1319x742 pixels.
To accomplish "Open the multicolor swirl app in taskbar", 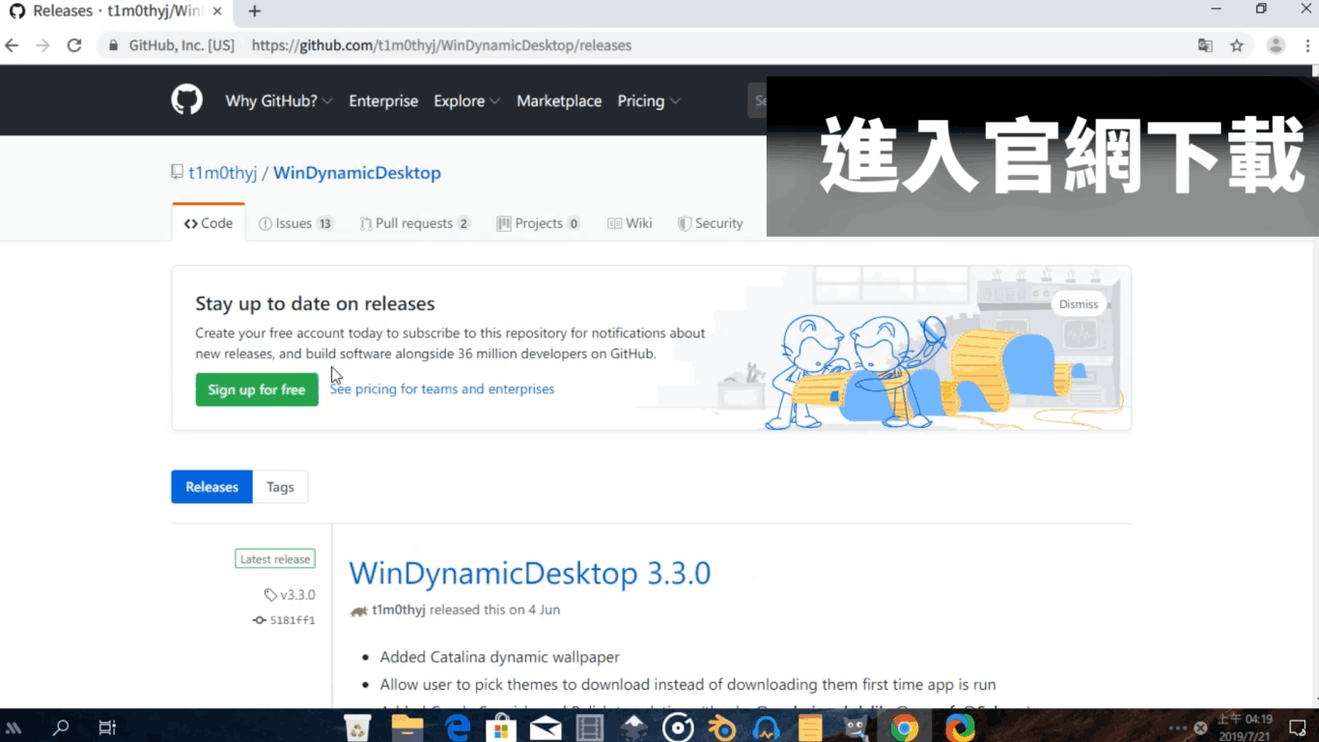I will pyautogui.click(x=960, y=728).
